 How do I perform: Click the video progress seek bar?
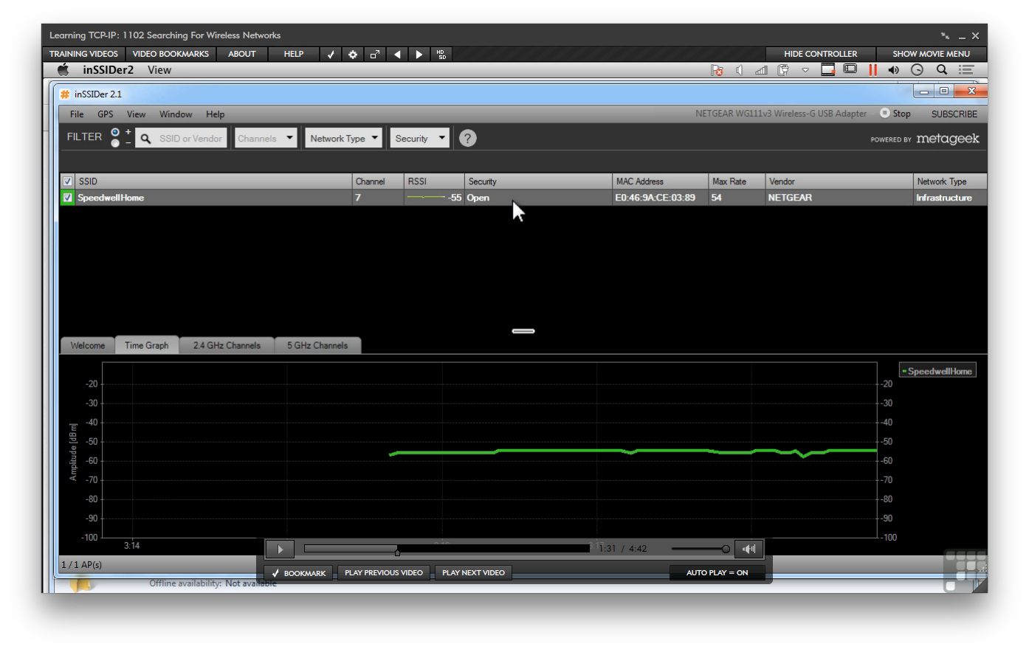[x=447, y=549]
